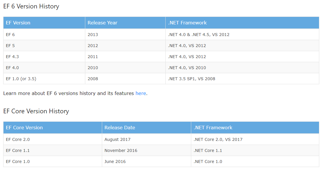Click '.NET 3.5 SP1, VS 2008' cell
Image resolution: width=328 pixels, height=174 pixels.
(x=242, y=79)
